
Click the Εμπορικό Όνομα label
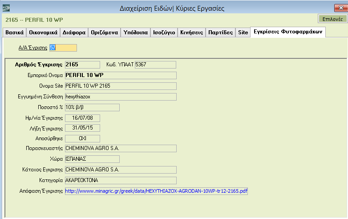pyautogui.click(x=45, y=75)
